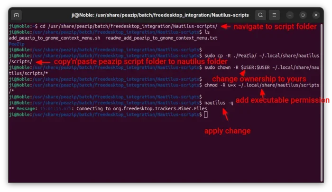Viewport: 332px width, 192px height.
Task: Click the terminal title bar text
Action: [x=160, y=15]
